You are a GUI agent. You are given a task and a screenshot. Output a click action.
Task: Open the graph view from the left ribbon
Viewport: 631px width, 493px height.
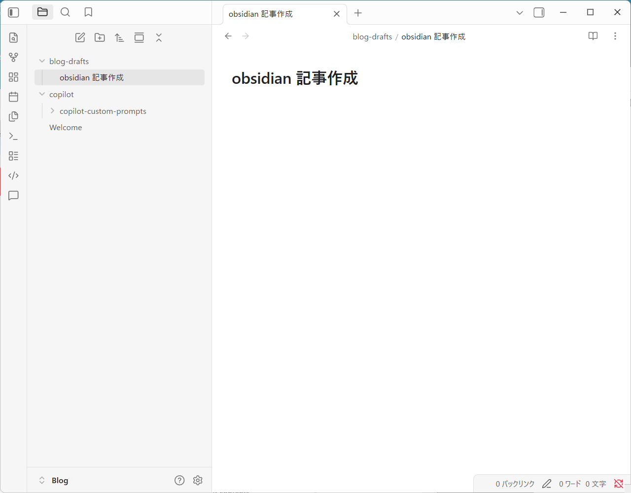click(13, 57)
